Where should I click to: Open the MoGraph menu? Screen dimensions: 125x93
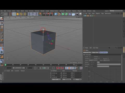(x=62, y=11)
